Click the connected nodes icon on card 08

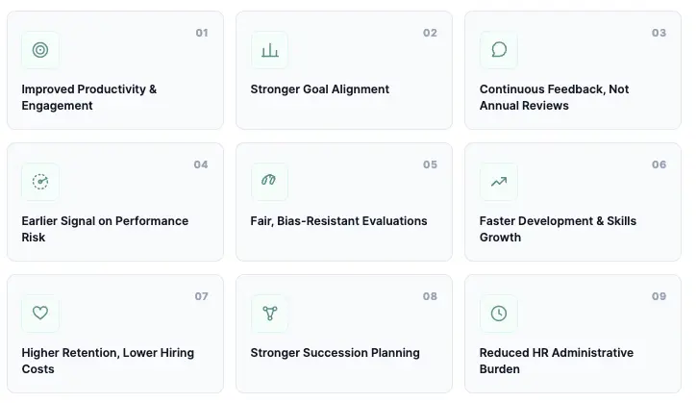click(x=270, y=314)
